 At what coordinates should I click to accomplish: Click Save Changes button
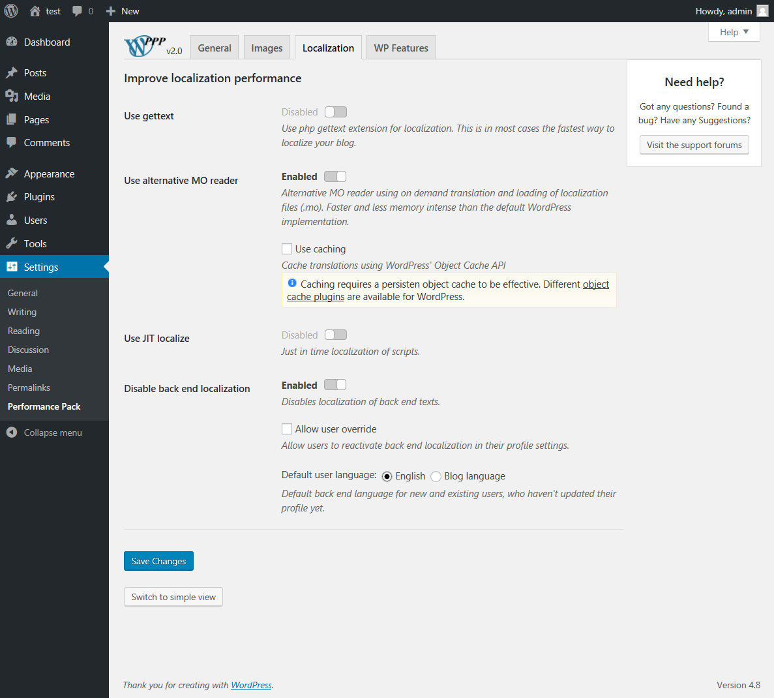[158, 560]
